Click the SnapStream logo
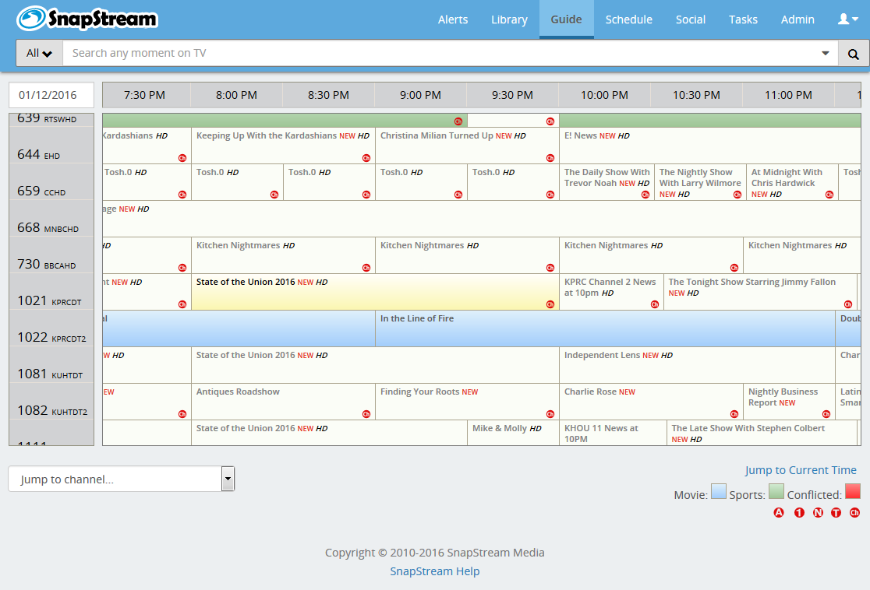 (87, 19)
